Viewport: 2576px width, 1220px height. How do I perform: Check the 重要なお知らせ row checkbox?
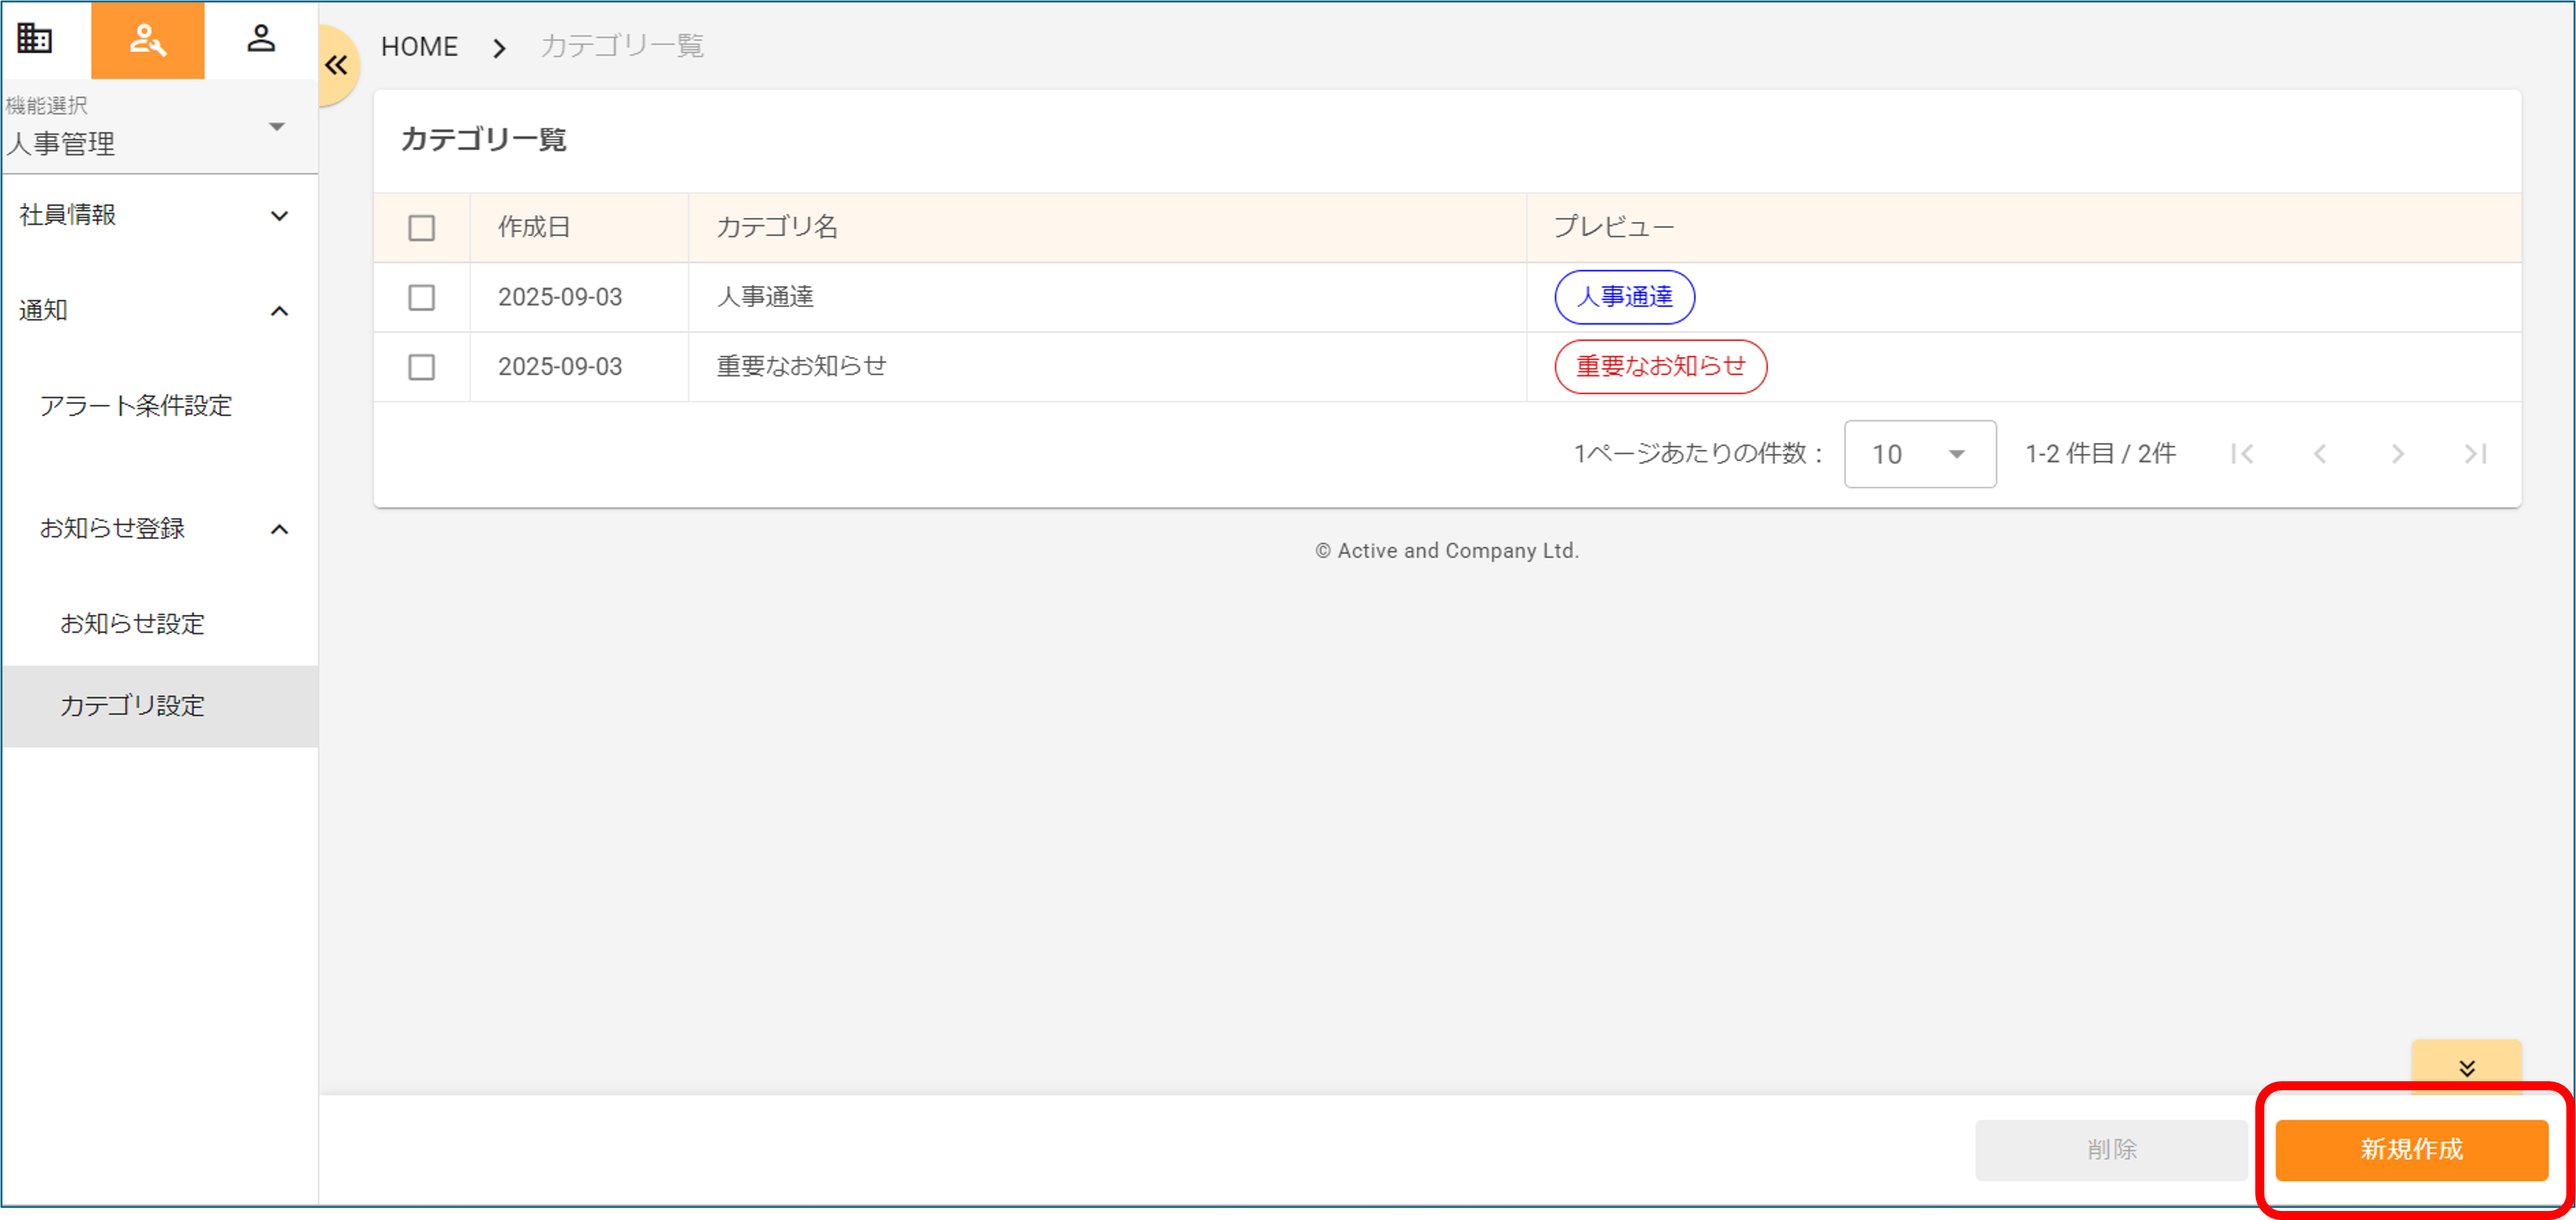pos(421,367)
